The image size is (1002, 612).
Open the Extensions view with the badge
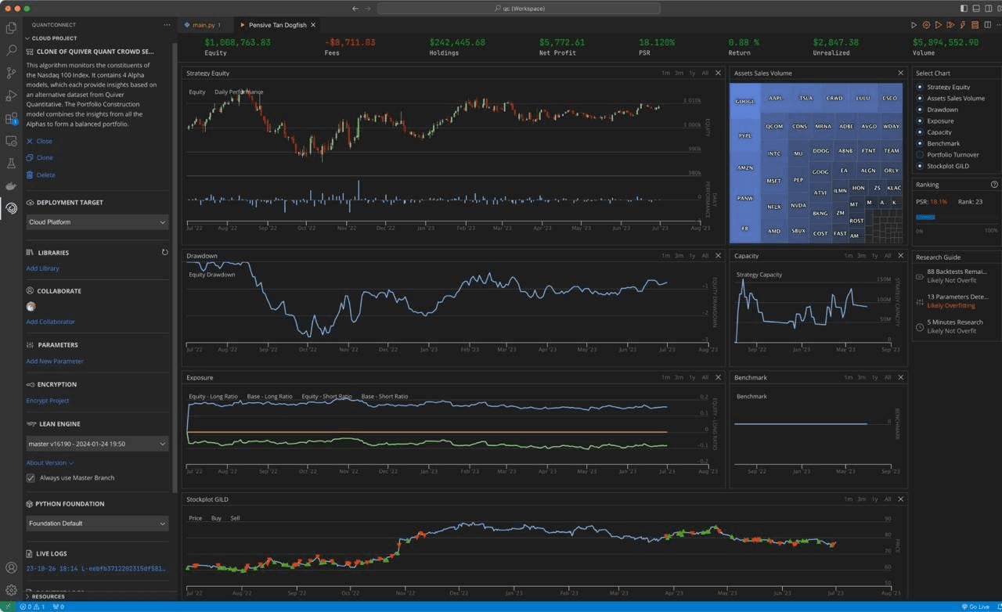point(11,119)
